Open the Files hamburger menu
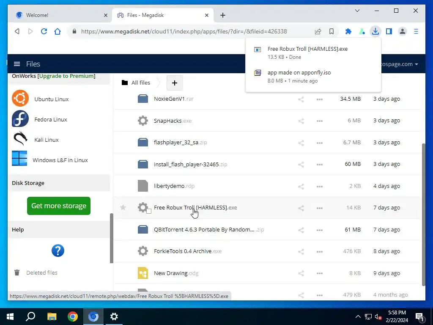The image size is (433, 325). coord(17,64)
